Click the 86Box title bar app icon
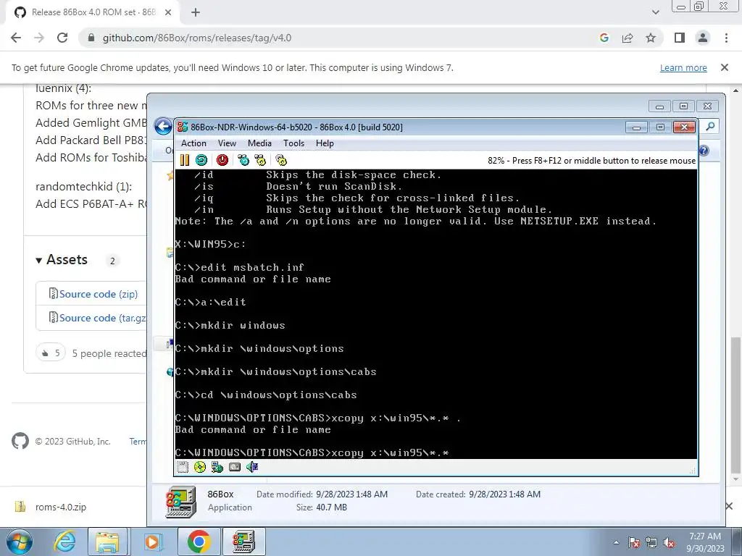This screenshot has height=556, width=742. click(182, 127)
